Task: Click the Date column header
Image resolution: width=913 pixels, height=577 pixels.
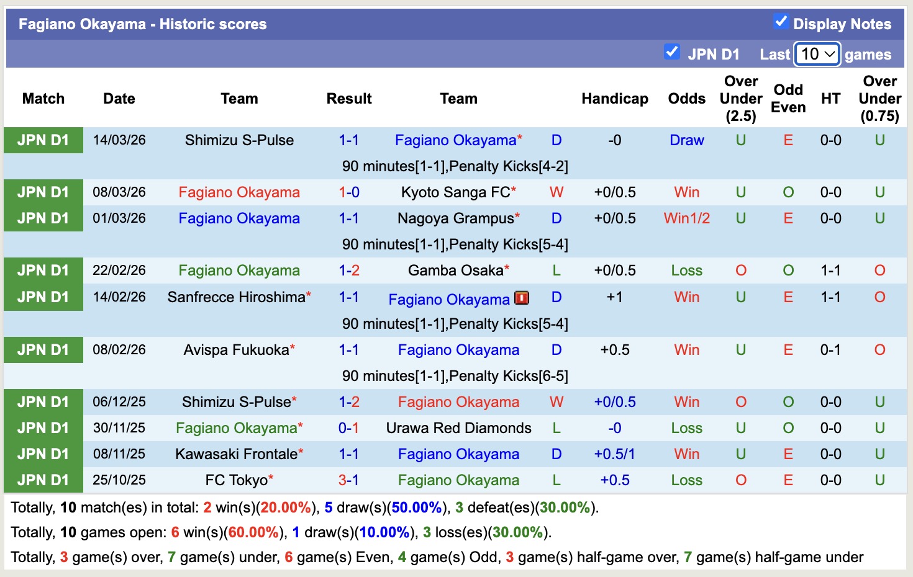Action: [x=119, y=98]
